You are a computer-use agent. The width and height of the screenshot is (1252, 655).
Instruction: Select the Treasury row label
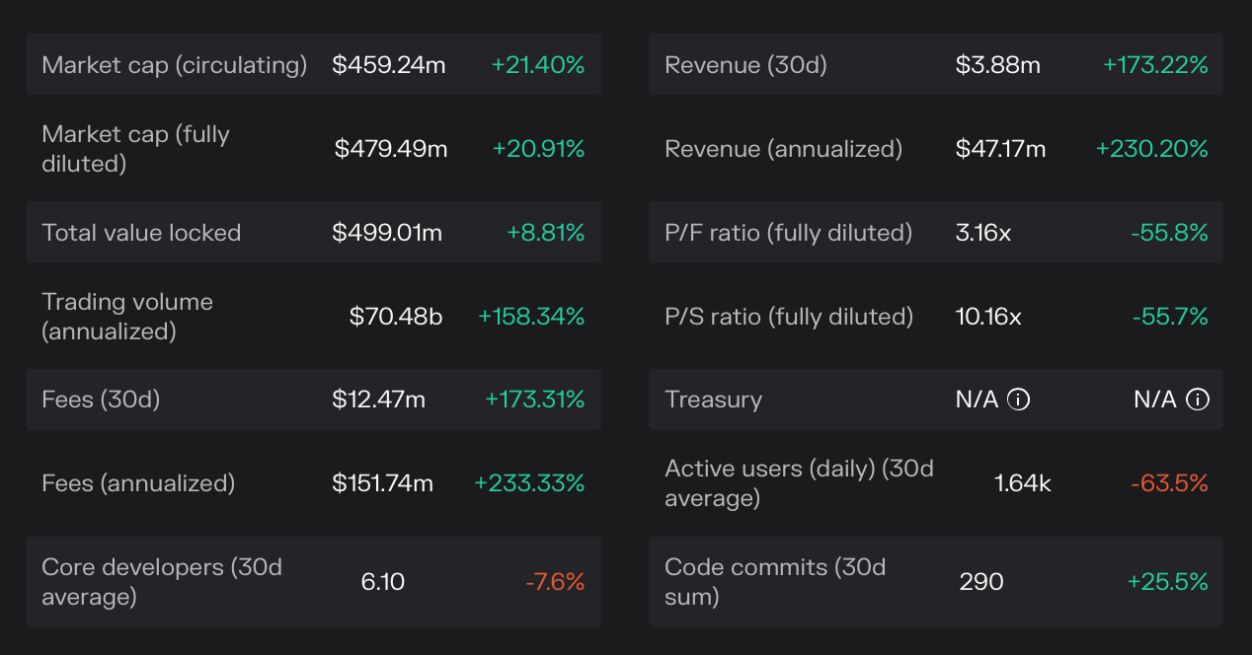[713, 400]
